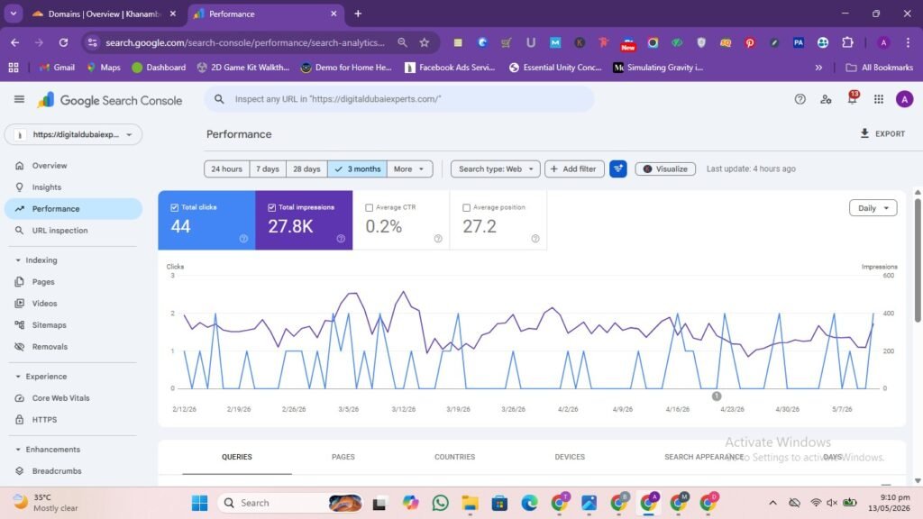
Task: Switch to the PAGES tab
Action: pyautogui.click(x=343, y=457)
